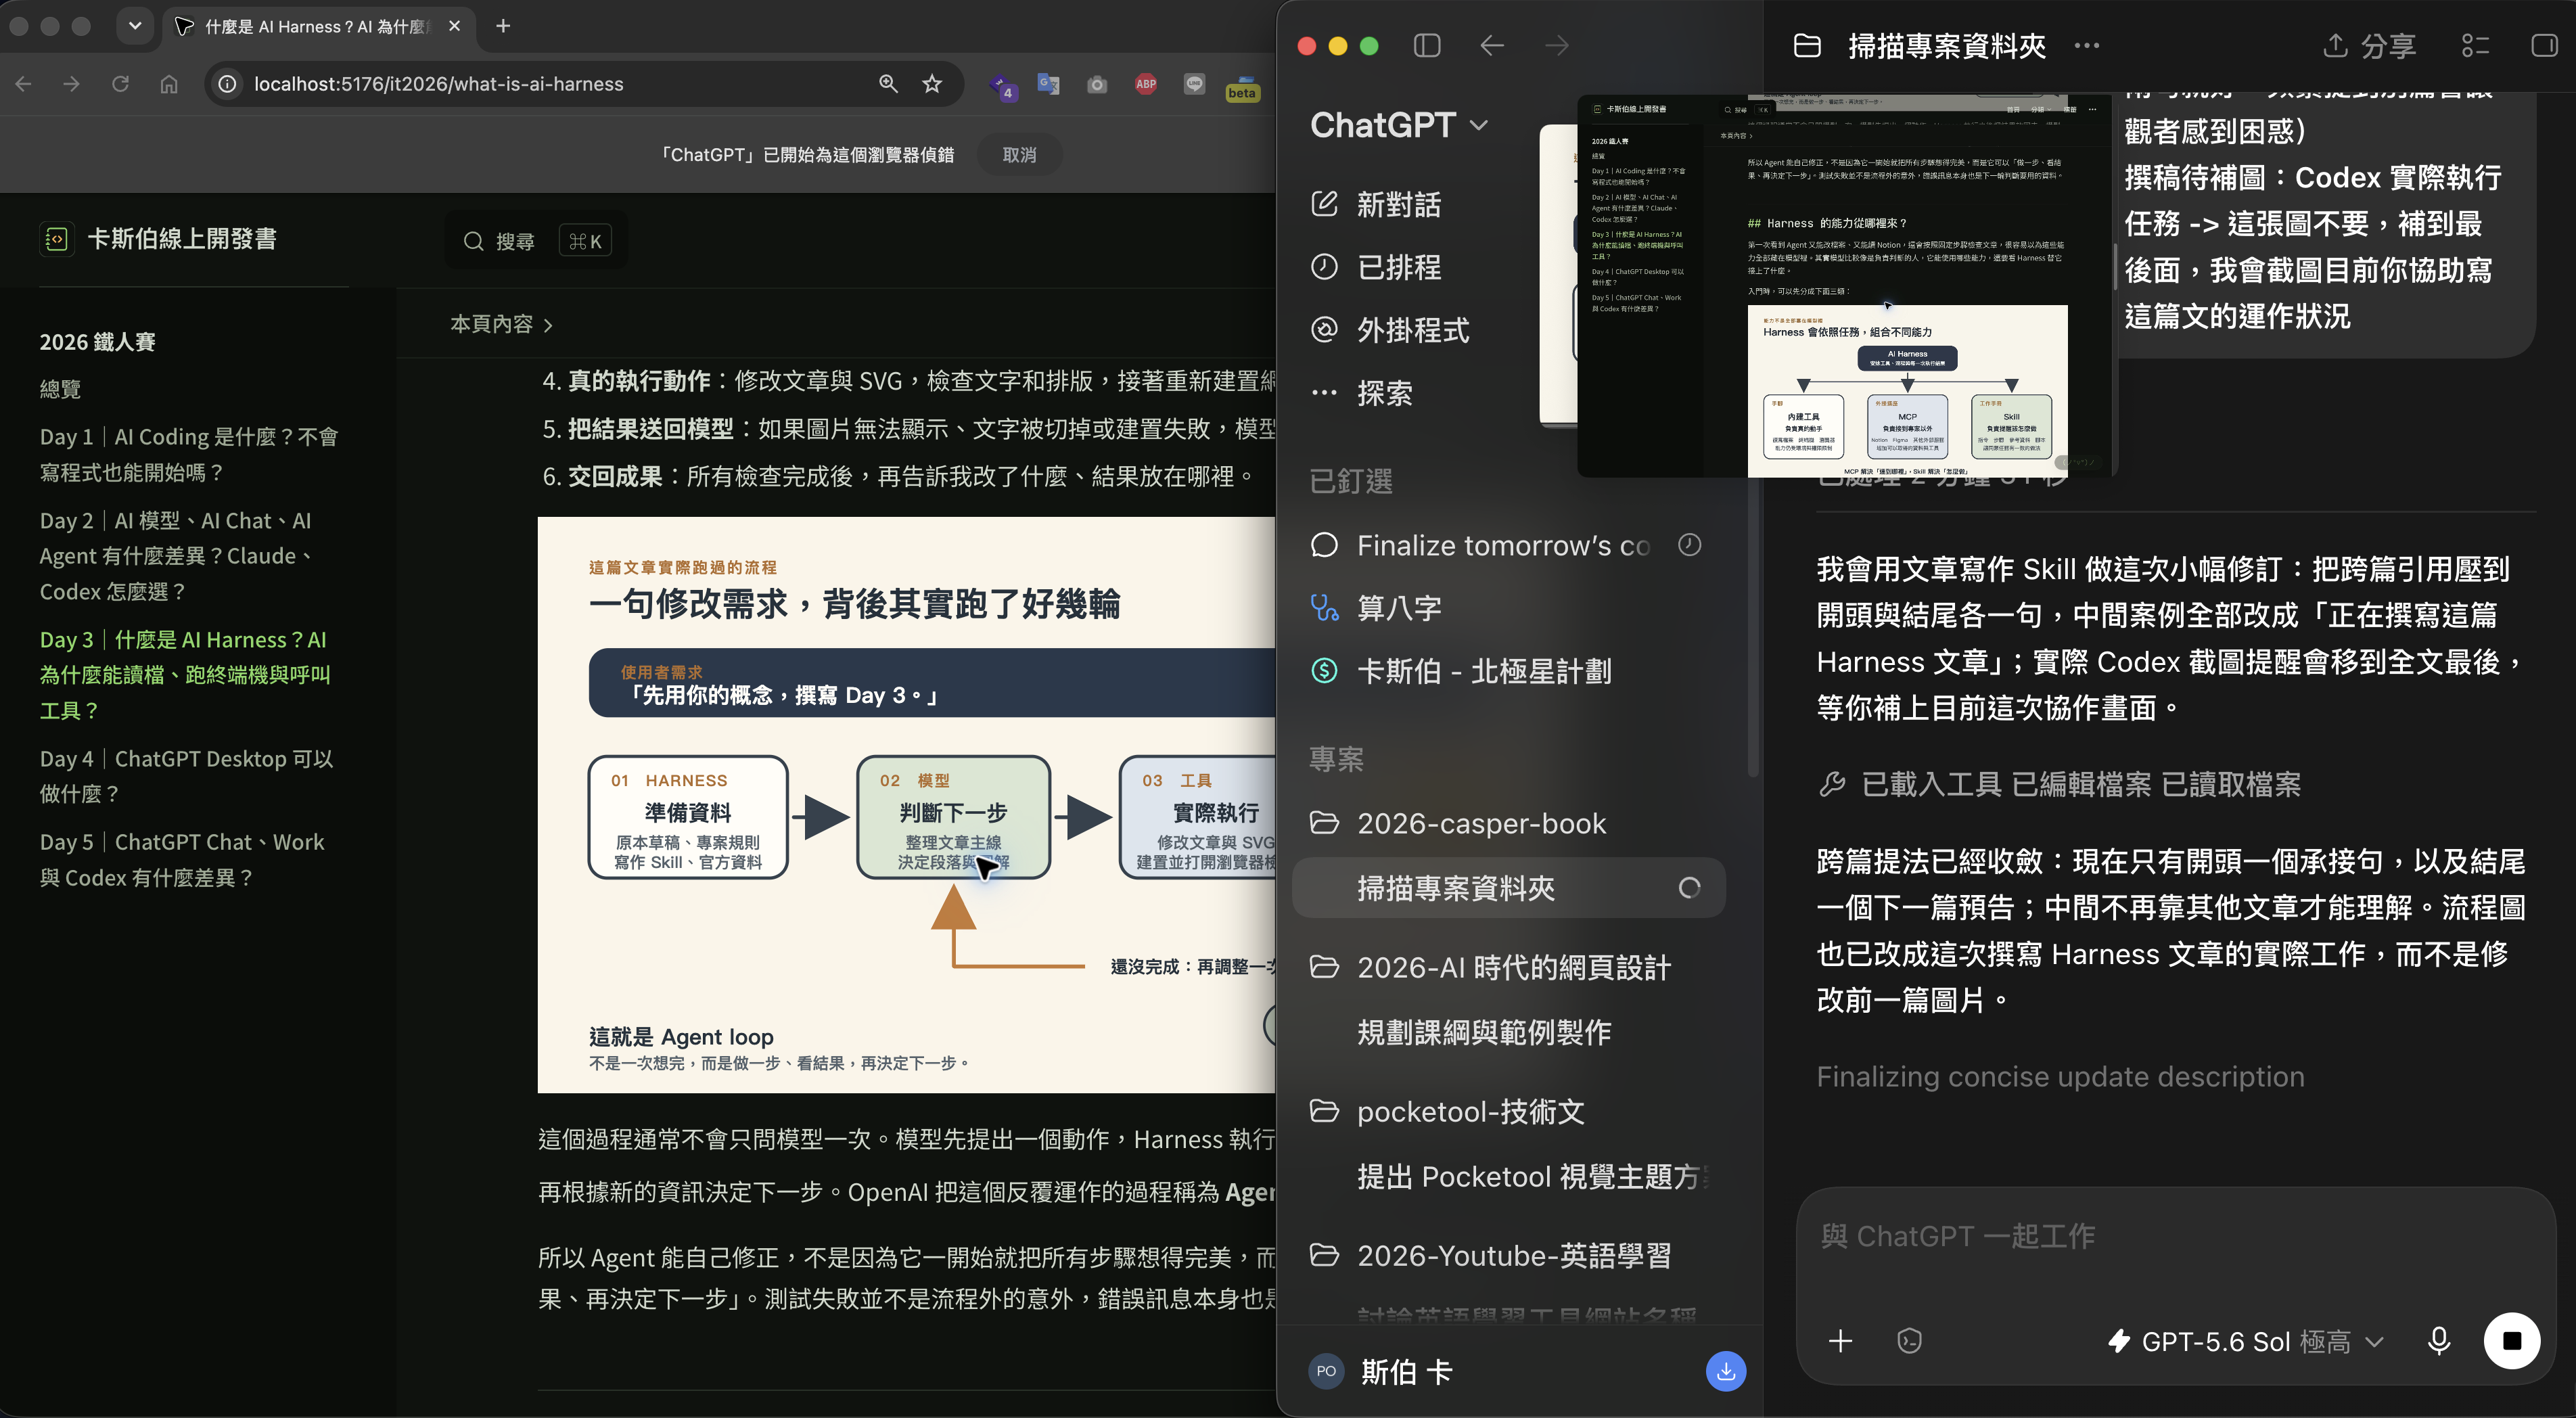Open the task list icon in ChatGPT header

point(2475,46)
